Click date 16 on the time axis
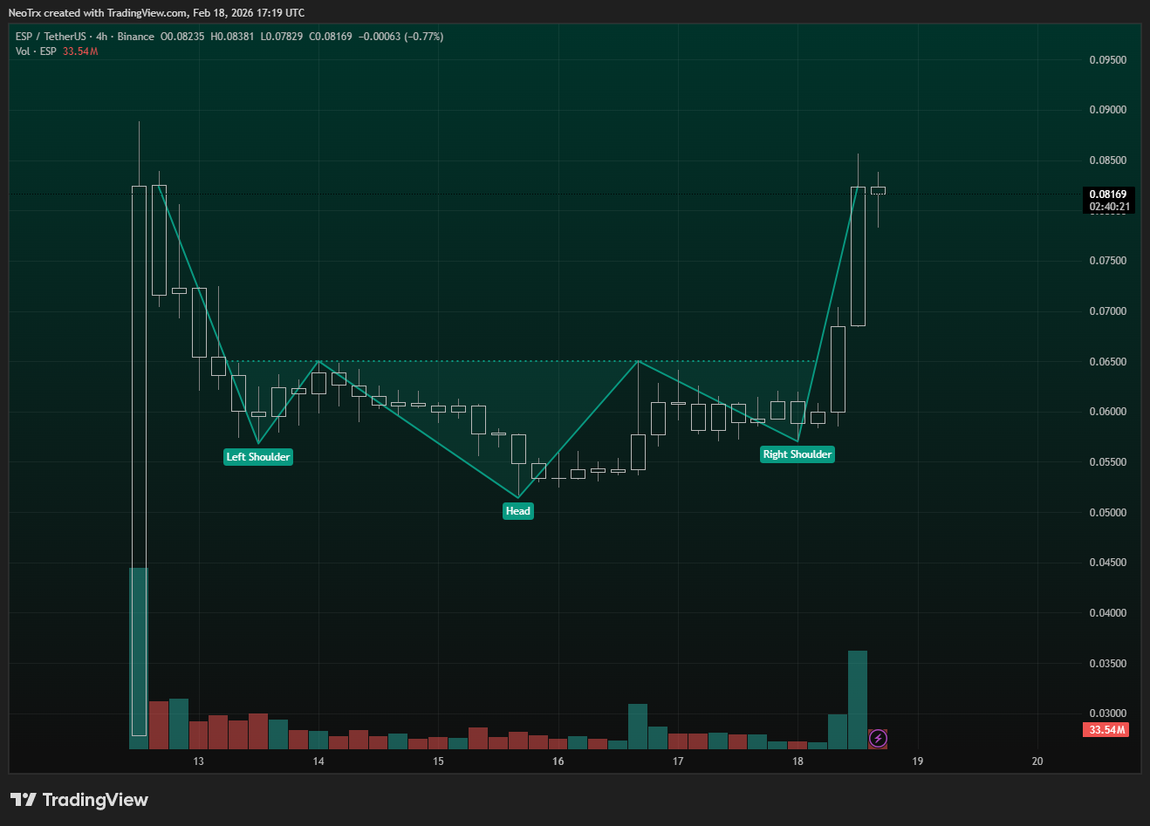The image size is (1150, 826). click(x=558, y=761)
